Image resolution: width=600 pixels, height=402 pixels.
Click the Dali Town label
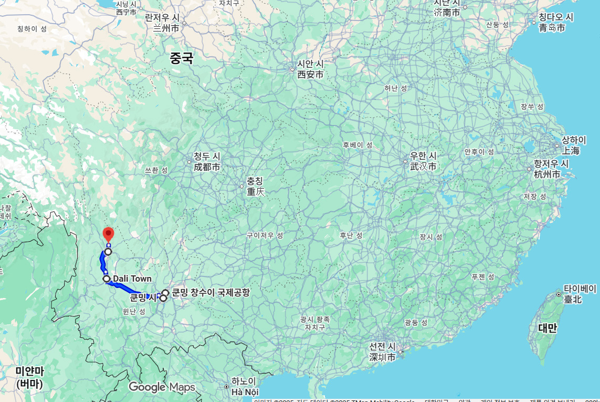pyautogui.click(x=132, y=279)
